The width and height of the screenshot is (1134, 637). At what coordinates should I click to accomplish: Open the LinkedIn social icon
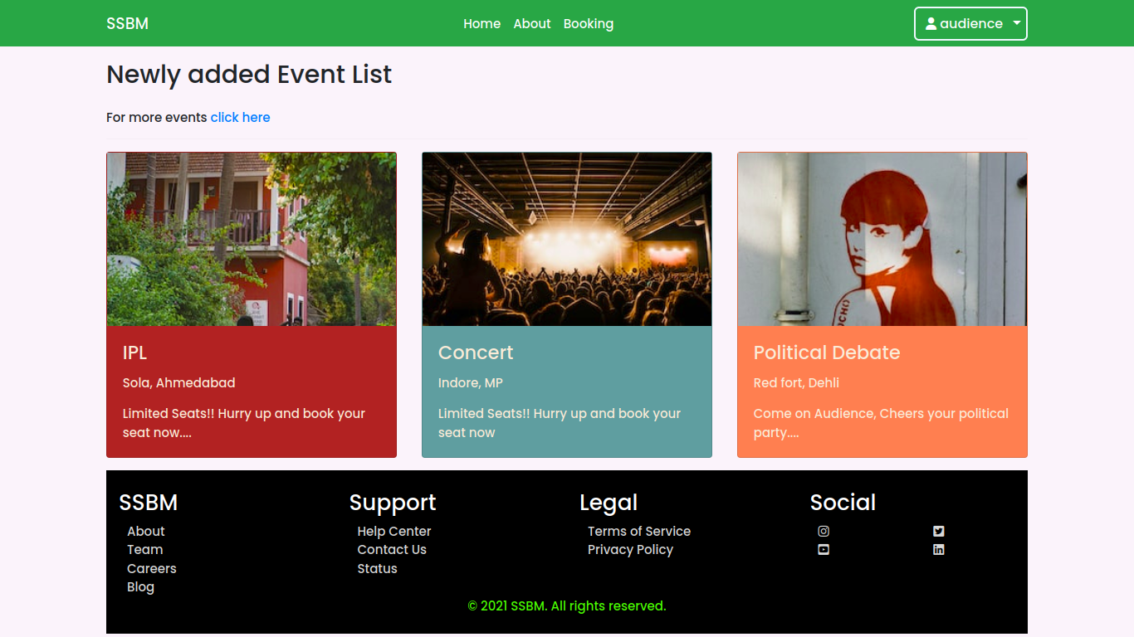pyautogui.click(x=938, y=550)
